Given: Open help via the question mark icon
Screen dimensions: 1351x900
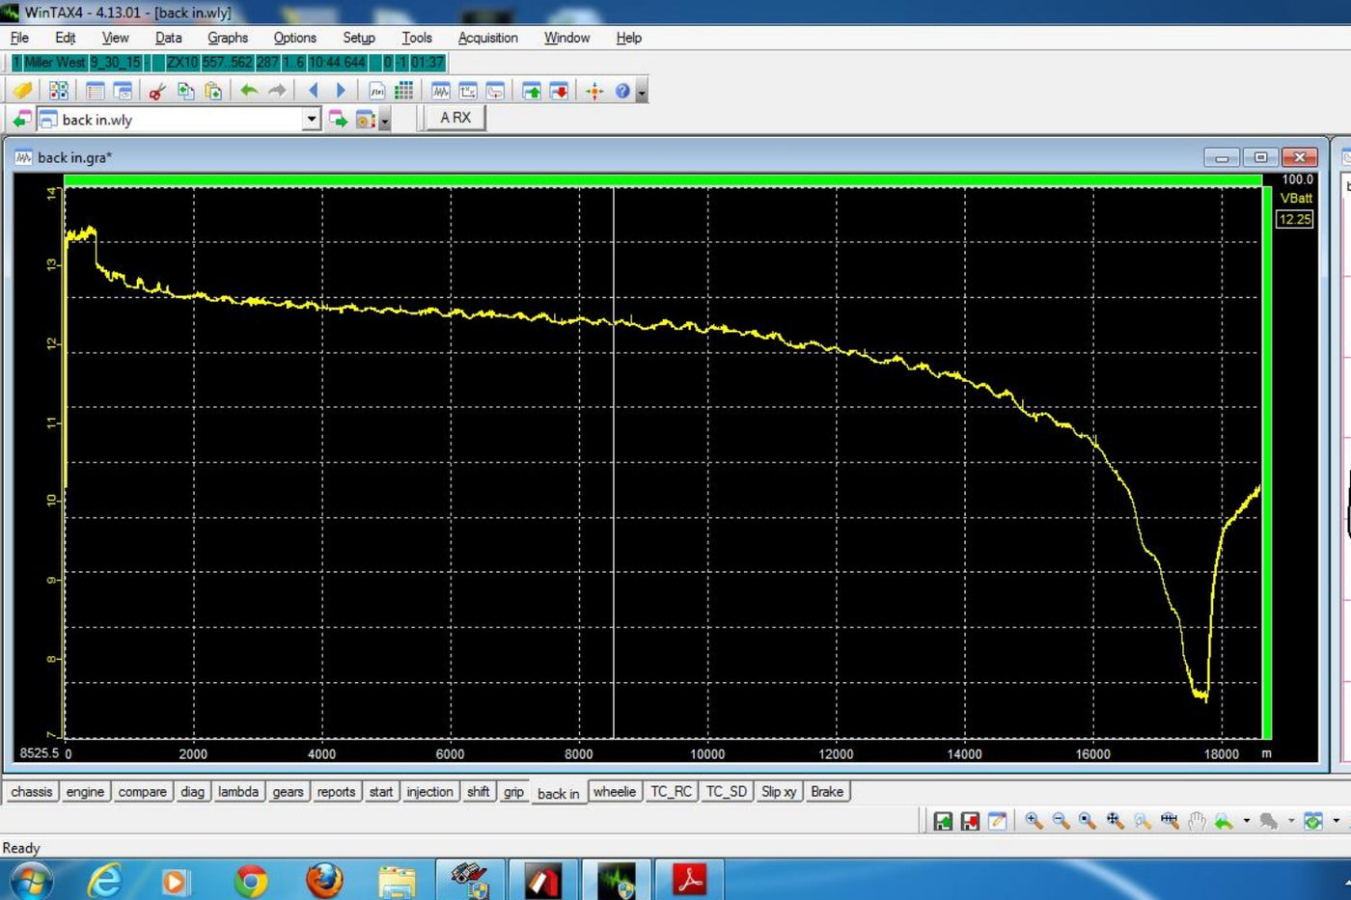Looking at the screenshot, I should click(x=620, y=90).
